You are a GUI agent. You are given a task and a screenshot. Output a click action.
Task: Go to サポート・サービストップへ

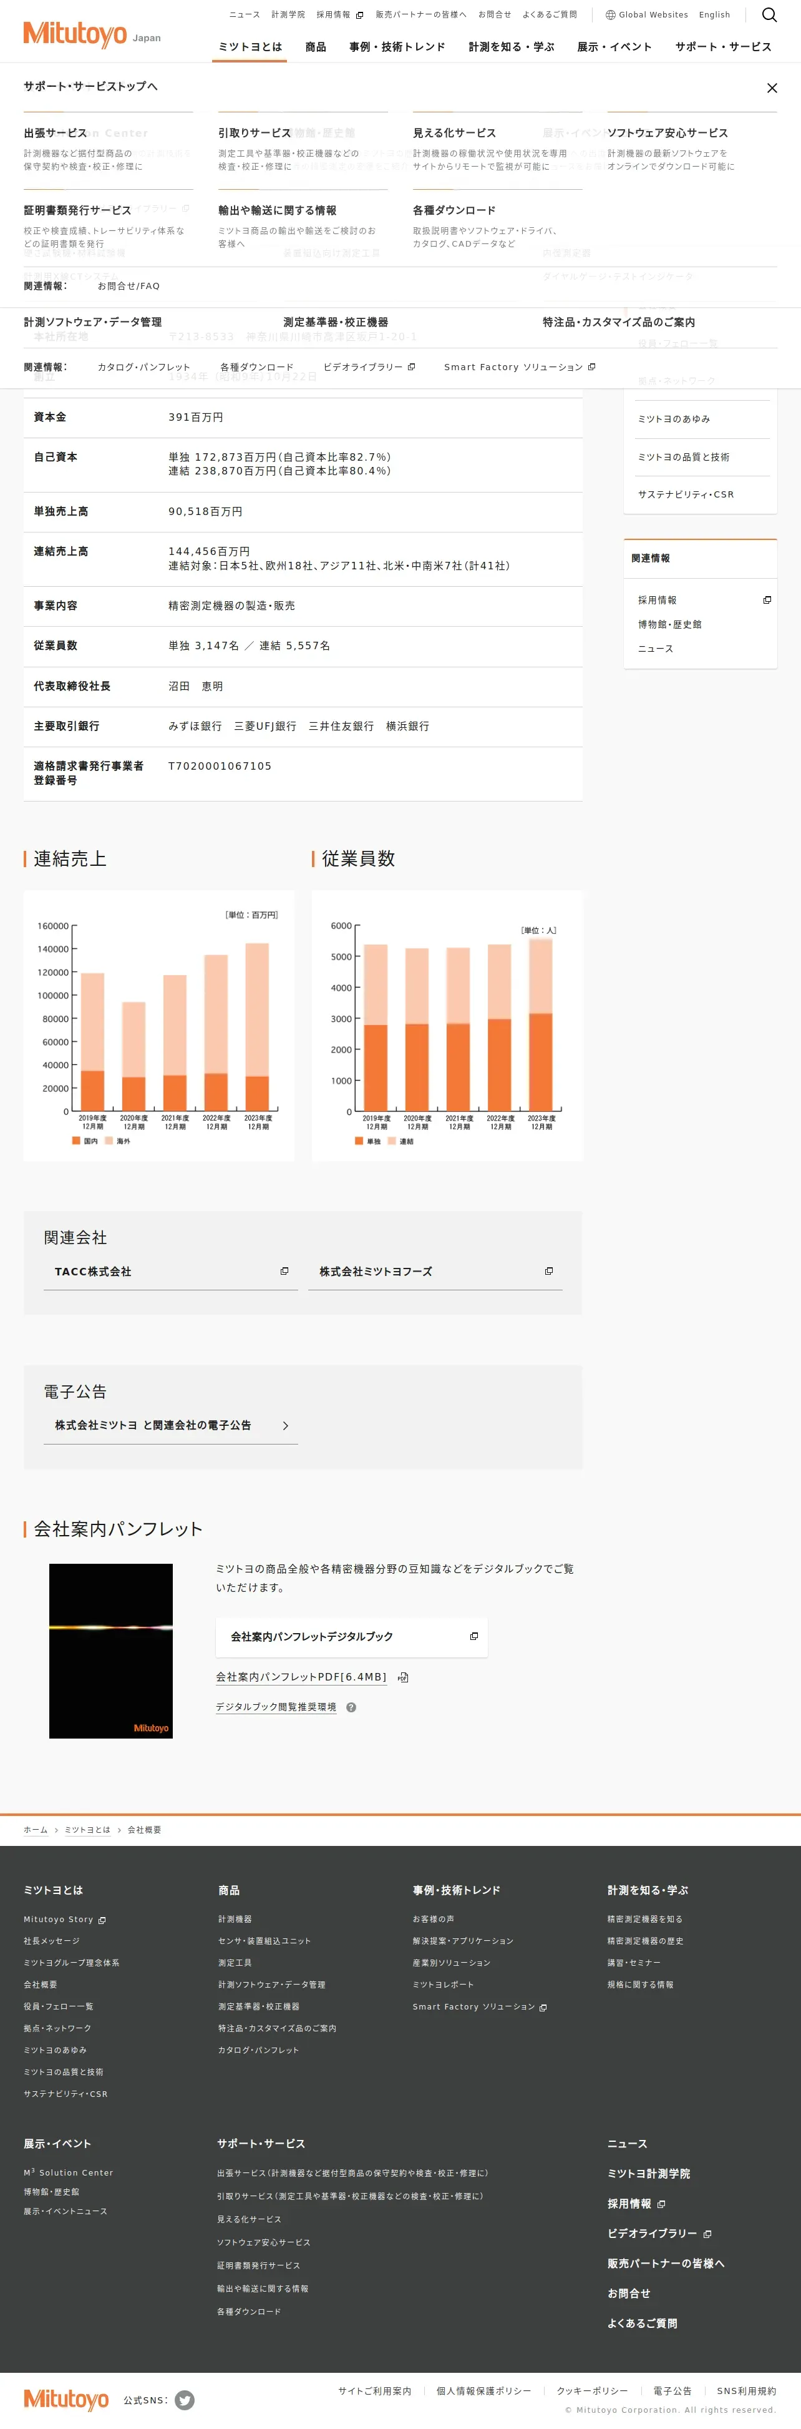pyautogui.click(x=90, y=87)
